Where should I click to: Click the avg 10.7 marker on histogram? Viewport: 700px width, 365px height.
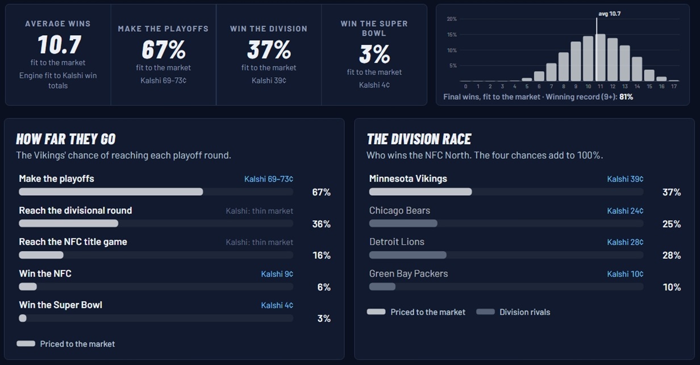click(x=609, y=14)
